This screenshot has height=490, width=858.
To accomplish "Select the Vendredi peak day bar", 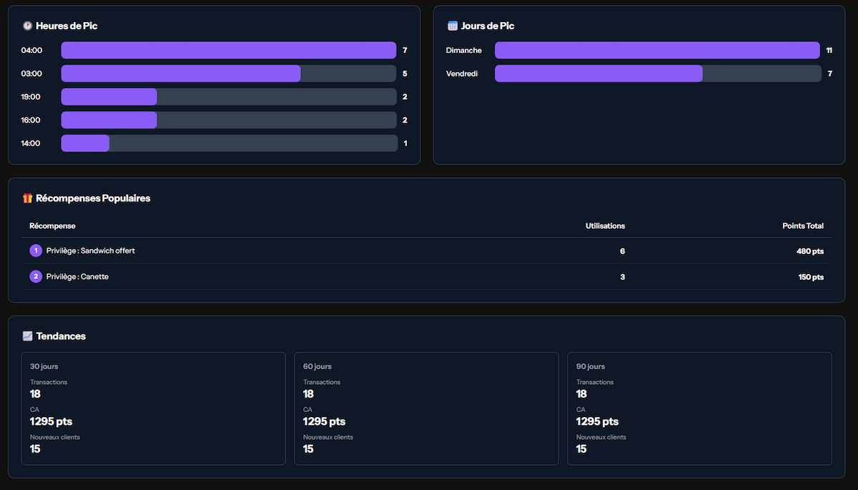I will [657, 74].
